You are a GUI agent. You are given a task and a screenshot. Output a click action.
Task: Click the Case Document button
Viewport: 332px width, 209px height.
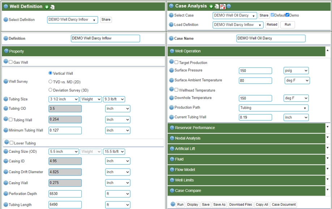pyautogui.click(x=284, y=205)
